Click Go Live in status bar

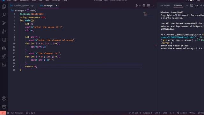(182, 113)
